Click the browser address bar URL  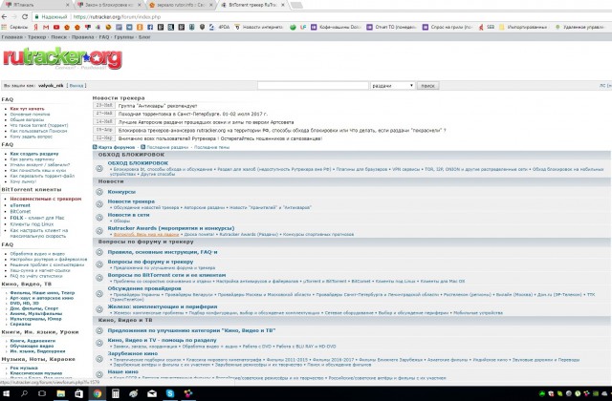117,17
